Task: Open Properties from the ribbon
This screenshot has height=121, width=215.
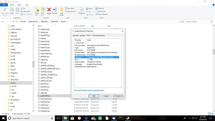Action: coord(82,11)
